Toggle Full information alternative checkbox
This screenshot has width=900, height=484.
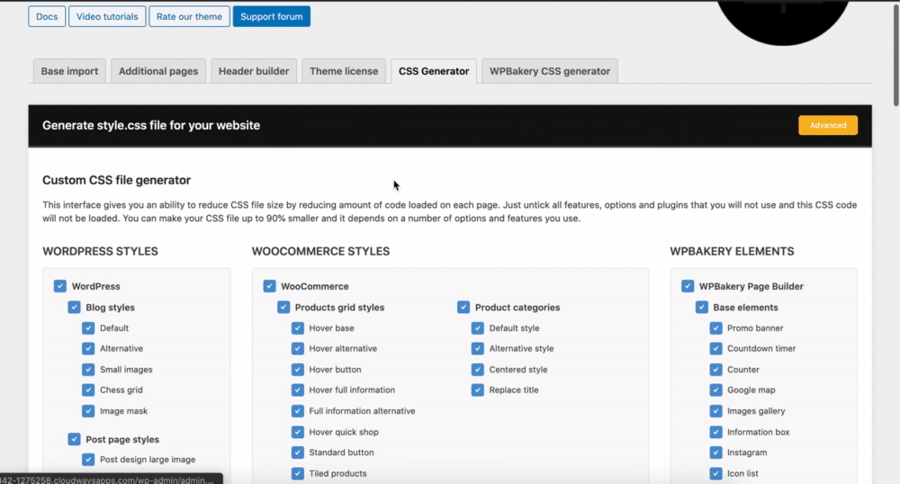click(297, 411)
